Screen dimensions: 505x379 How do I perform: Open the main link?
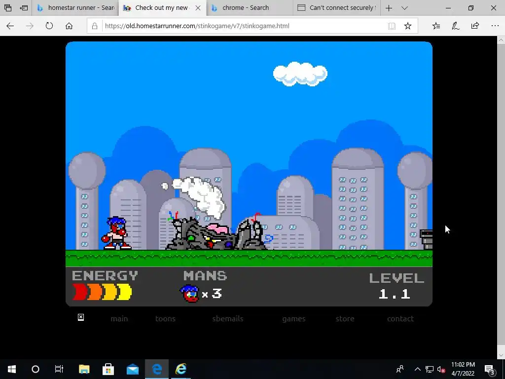click(119, 319)
